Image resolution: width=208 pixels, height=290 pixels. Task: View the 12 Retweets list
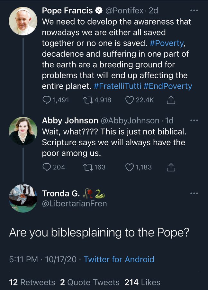pyautogui.click(x=32, y=283)
